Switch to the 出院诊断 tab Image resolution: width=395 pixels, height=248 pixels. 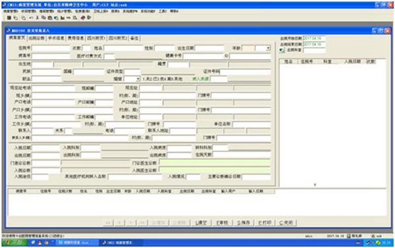(36, 38)
